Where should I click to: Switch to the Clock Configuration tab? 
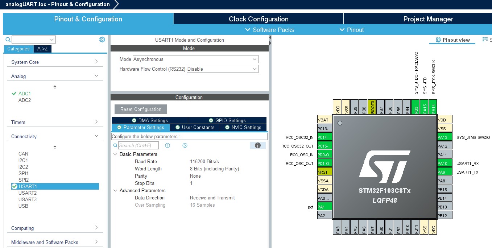pos(259,19)
